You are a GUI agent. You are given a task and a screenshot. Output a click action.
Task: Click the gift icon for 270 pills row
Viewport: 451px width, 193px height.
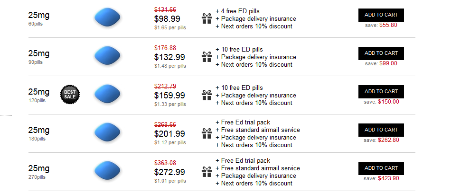(x=207, y=172)
